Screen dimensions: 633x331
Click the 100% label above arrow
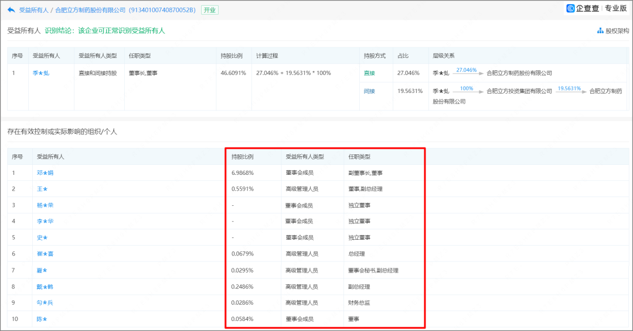pos(467,88)
